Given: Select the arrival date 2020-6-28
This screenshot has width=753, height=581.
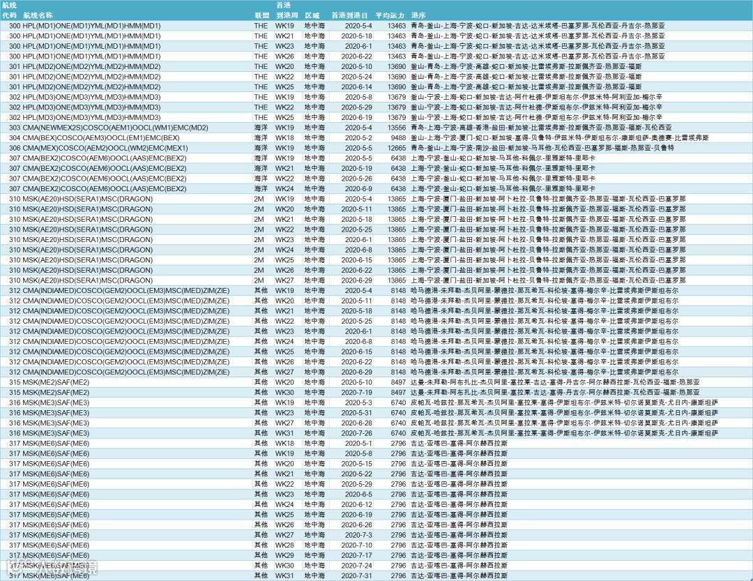Looking at the screenshot, I should pyautogui.click(x=356, y=423).
